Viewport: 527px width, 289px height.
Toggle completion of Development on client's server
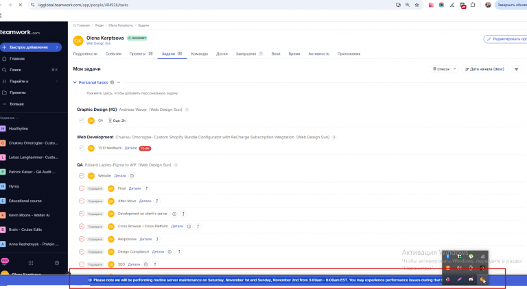click(82, 214)
